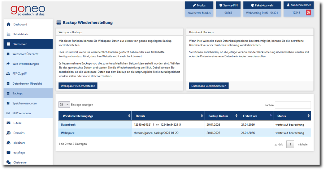Open the Modus button
This screenshot has height=170, width=325.
click(x=199, y=5)
